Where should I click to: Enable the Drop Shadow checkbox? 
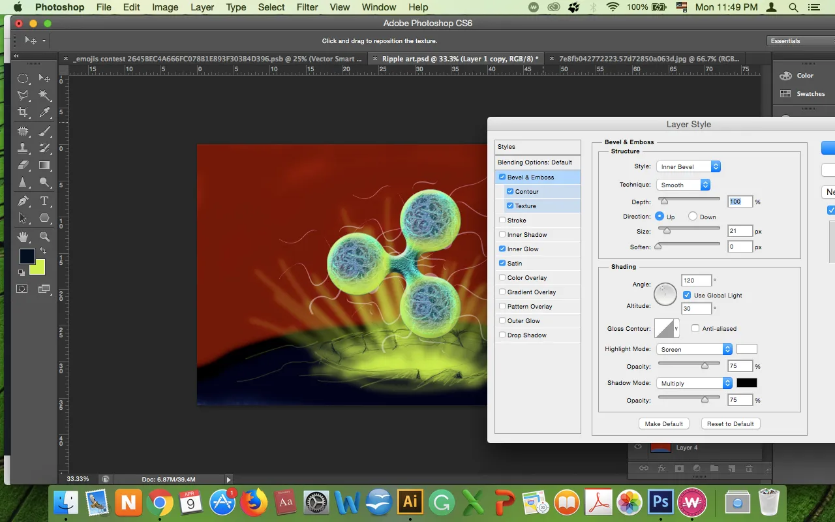pyautogui.click(x=502, y=335)
